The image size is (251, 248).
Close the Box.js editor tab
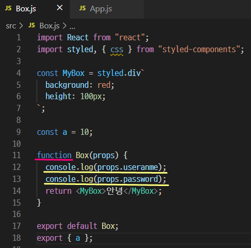pyautogui.click(x=60, y=8)
